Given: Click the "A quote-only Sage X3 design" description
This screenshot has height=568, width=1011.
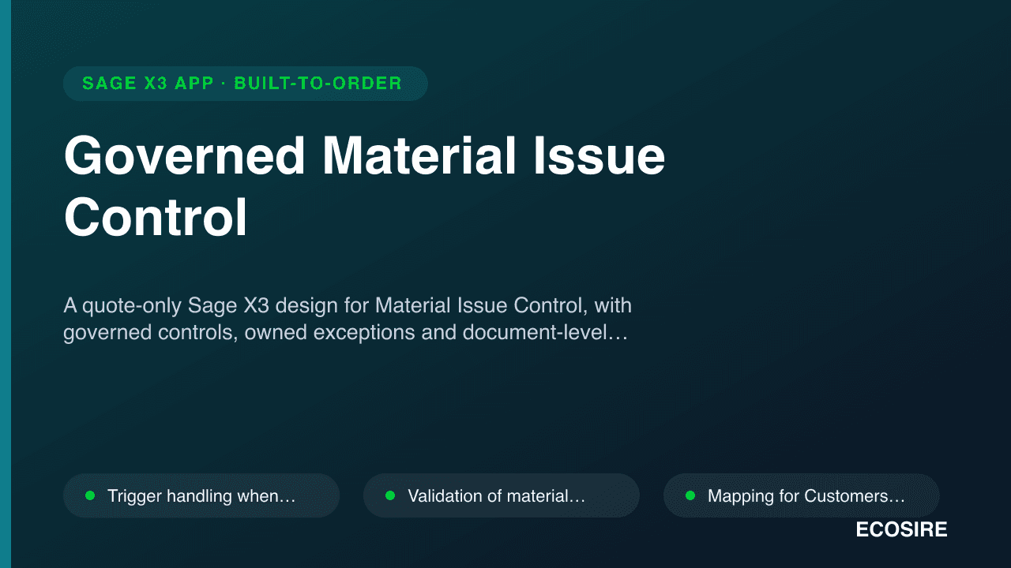Looking at the screenshot, I should [348, 319].
